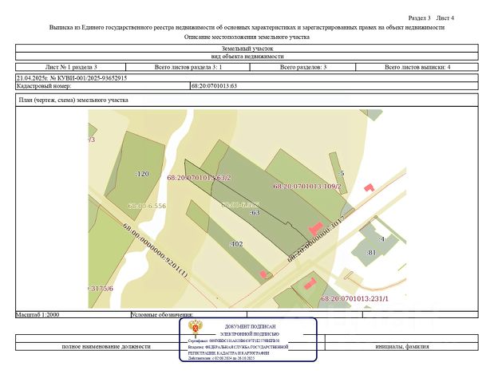Click the 'Сертификат:' line in the stamp
This screenshot has width=494, height=382.
coord(234,341)
